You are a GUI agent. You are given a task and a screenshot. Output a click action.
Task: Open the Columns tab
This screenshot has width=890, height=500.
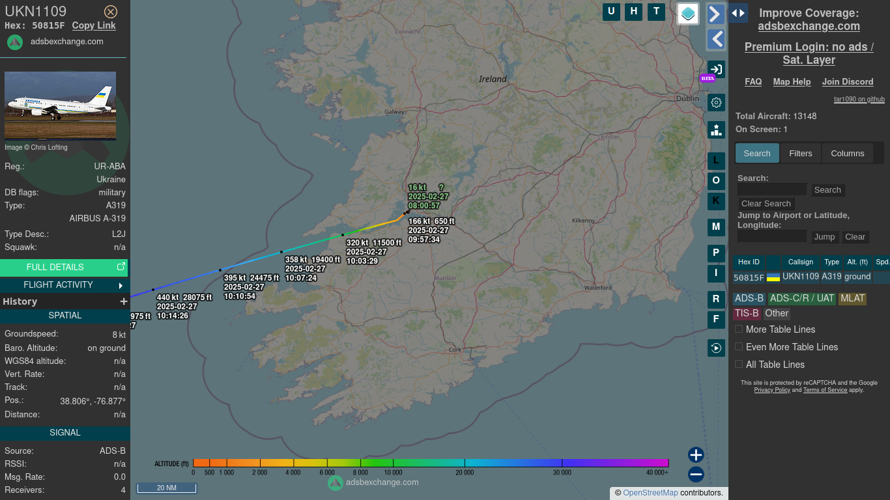[847, 154]
